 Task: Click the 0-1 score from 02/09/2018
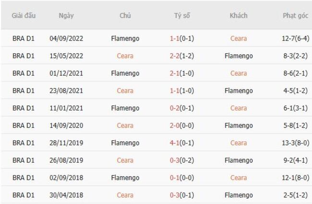coord(176,178)
